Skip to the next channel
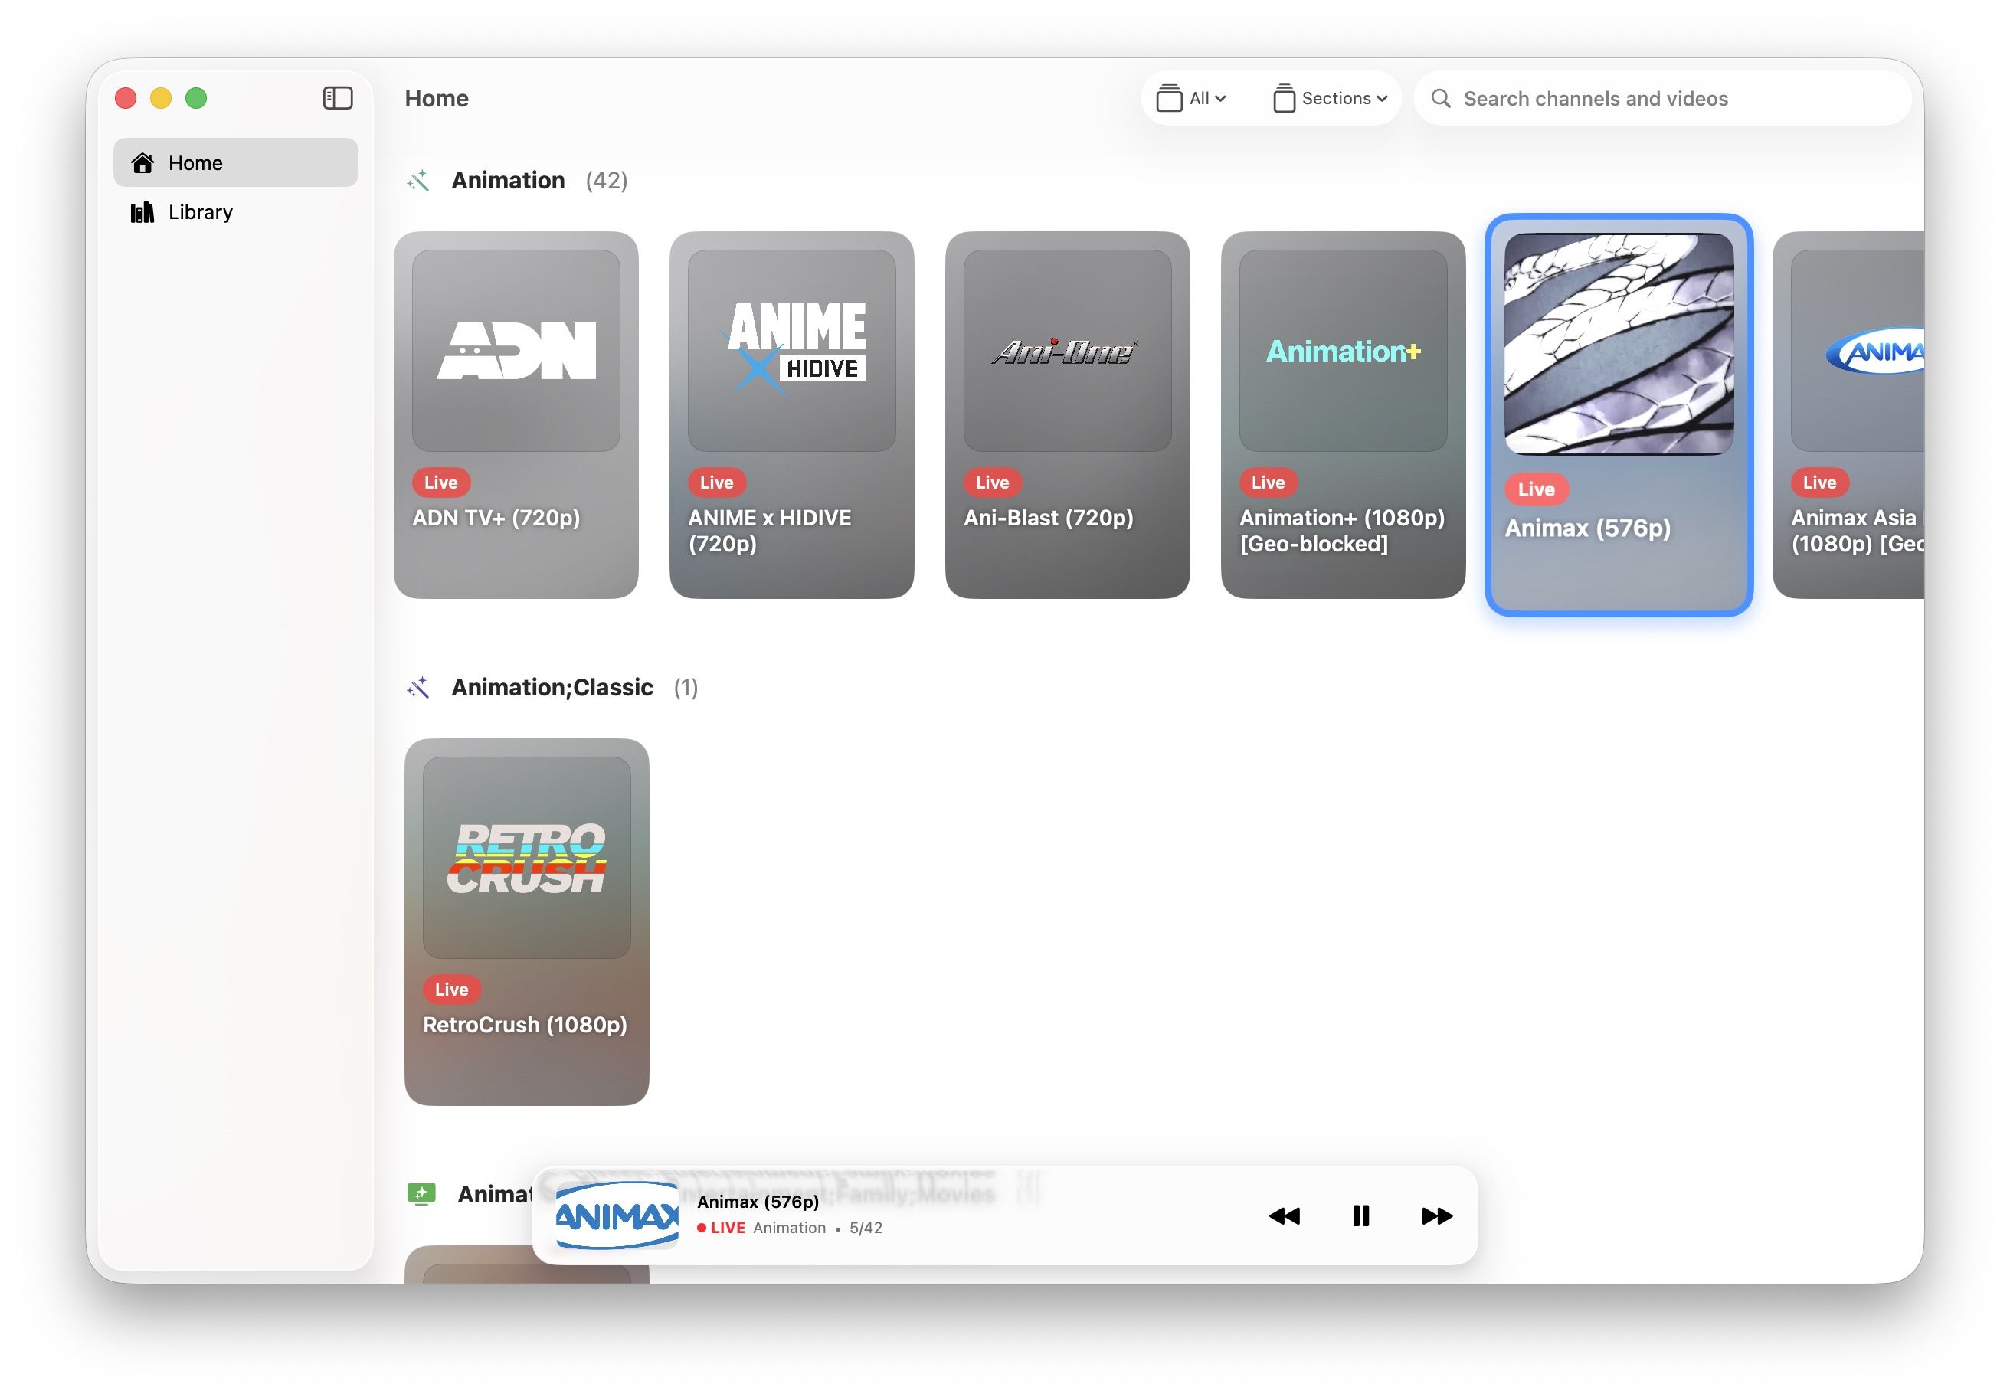The width and height of the screenshot is (2010, 1397). click(1435, 1215)
